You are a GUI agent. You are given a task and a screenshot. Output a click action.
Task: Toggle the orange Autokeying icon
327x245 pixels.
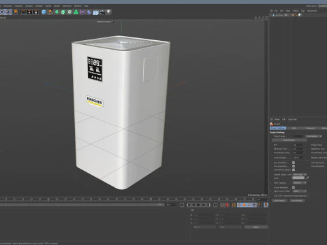click(x=234, y=205)
